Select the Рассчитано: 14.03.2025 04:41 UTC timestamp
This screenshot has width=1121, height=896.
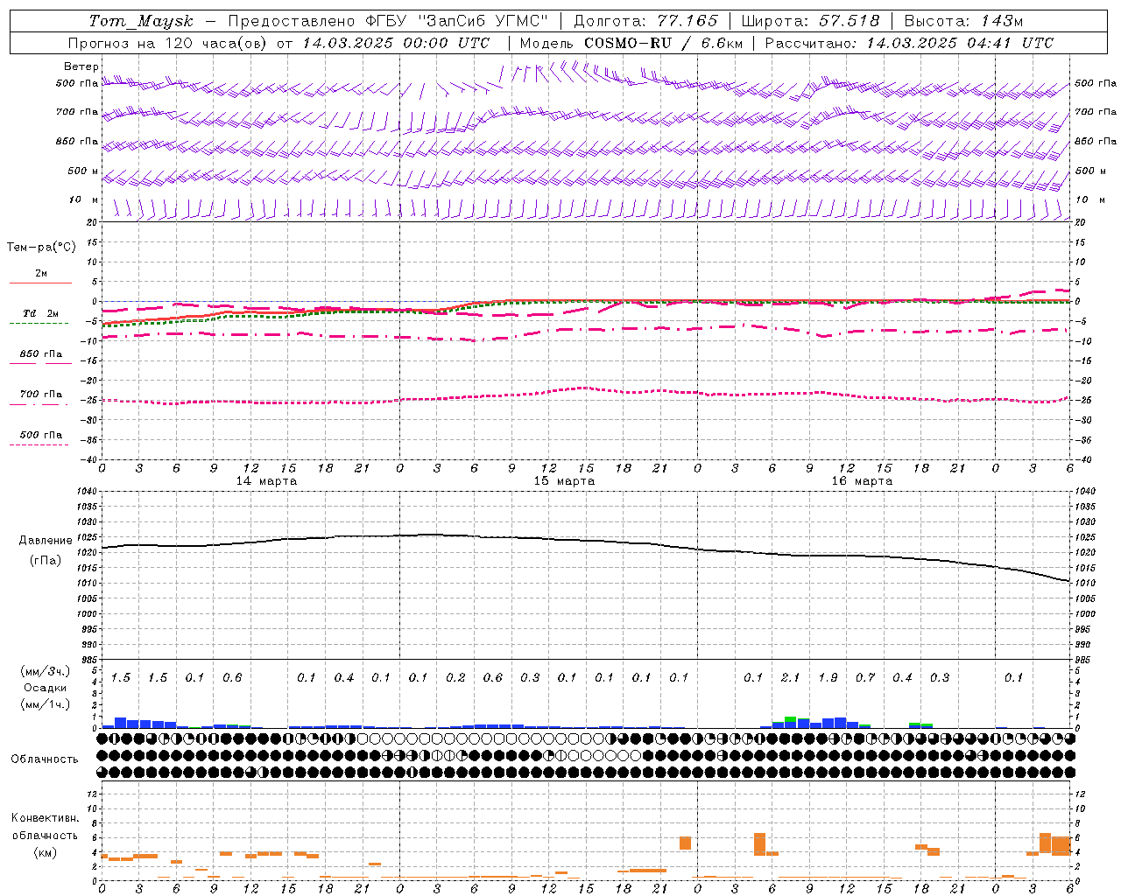click(909, 43)
